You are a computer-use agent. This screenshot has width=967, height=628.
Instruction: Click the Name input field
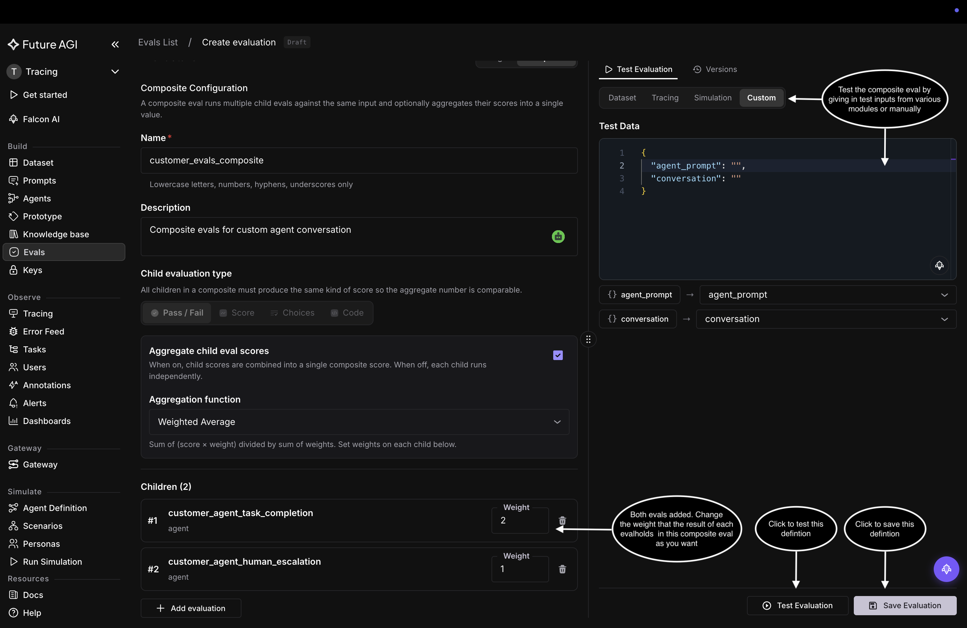tap(359, 160)
